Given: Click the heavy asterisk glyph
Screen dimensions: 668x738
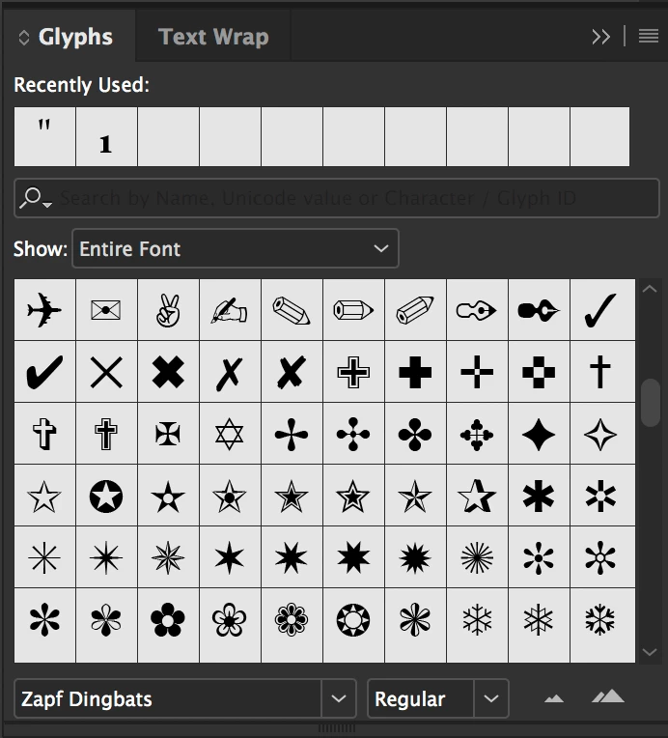Looking at the screenshot, I should [x=539, y=496].
